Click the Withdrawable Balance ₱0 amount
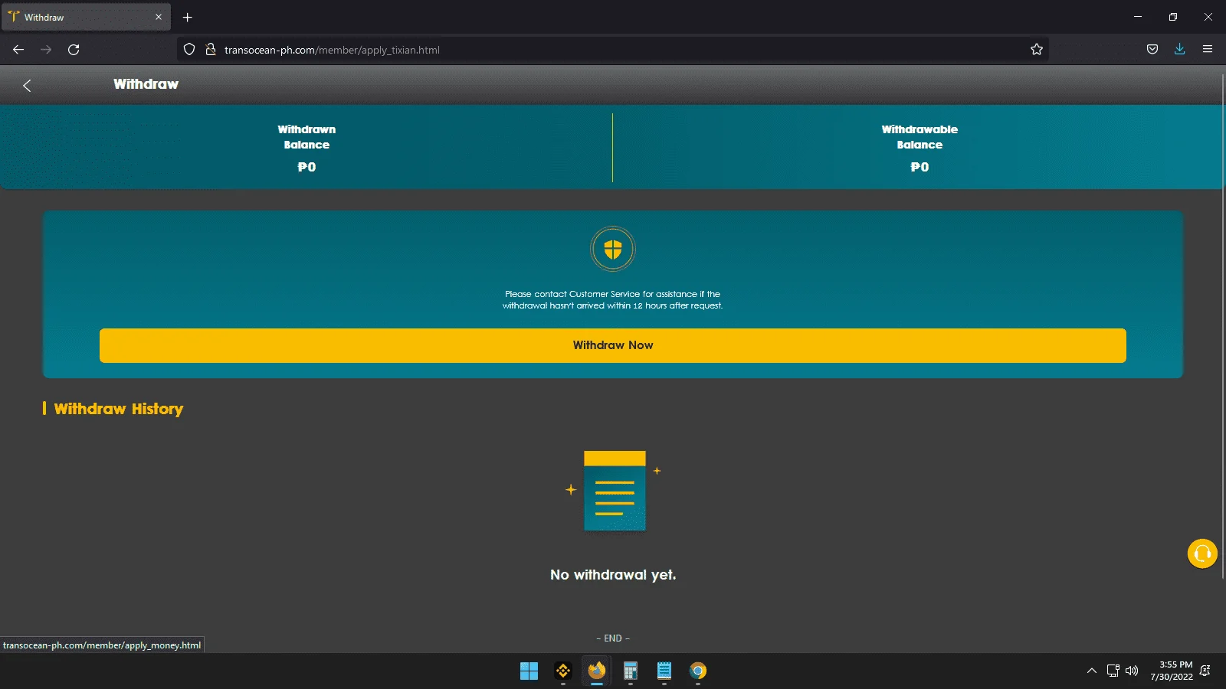 [x=919, y=167]
